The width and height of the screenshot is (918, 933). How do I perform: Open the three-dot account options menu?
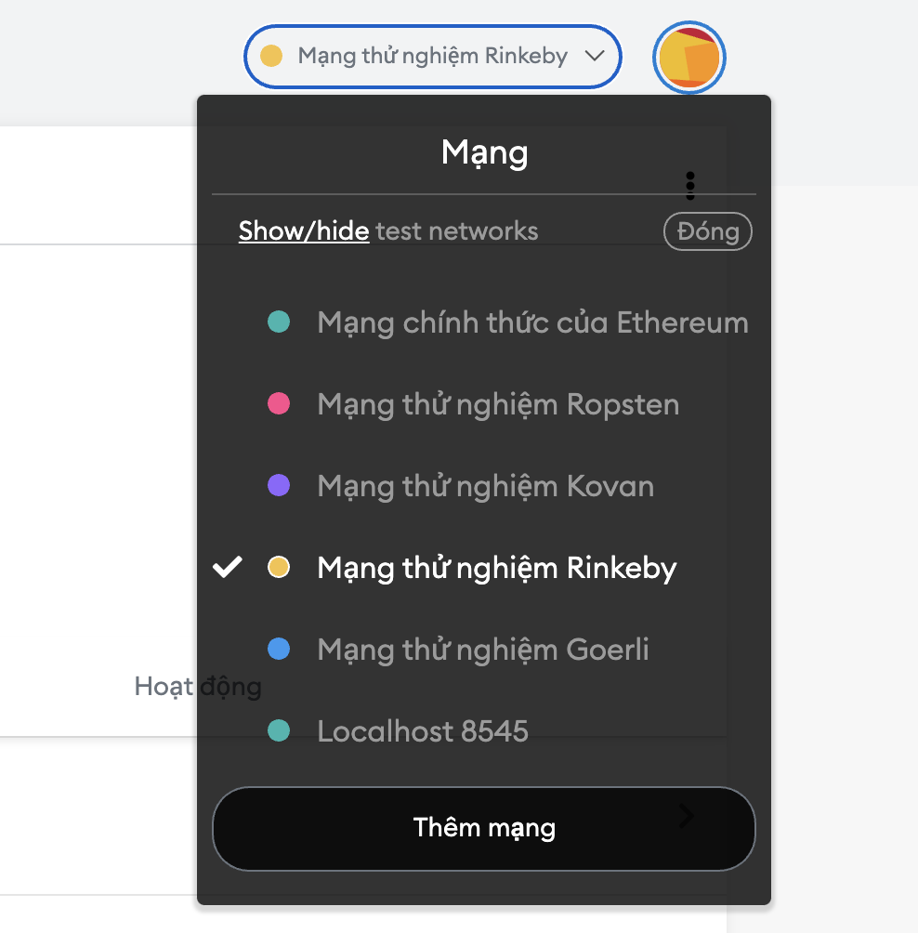[690, 186]
